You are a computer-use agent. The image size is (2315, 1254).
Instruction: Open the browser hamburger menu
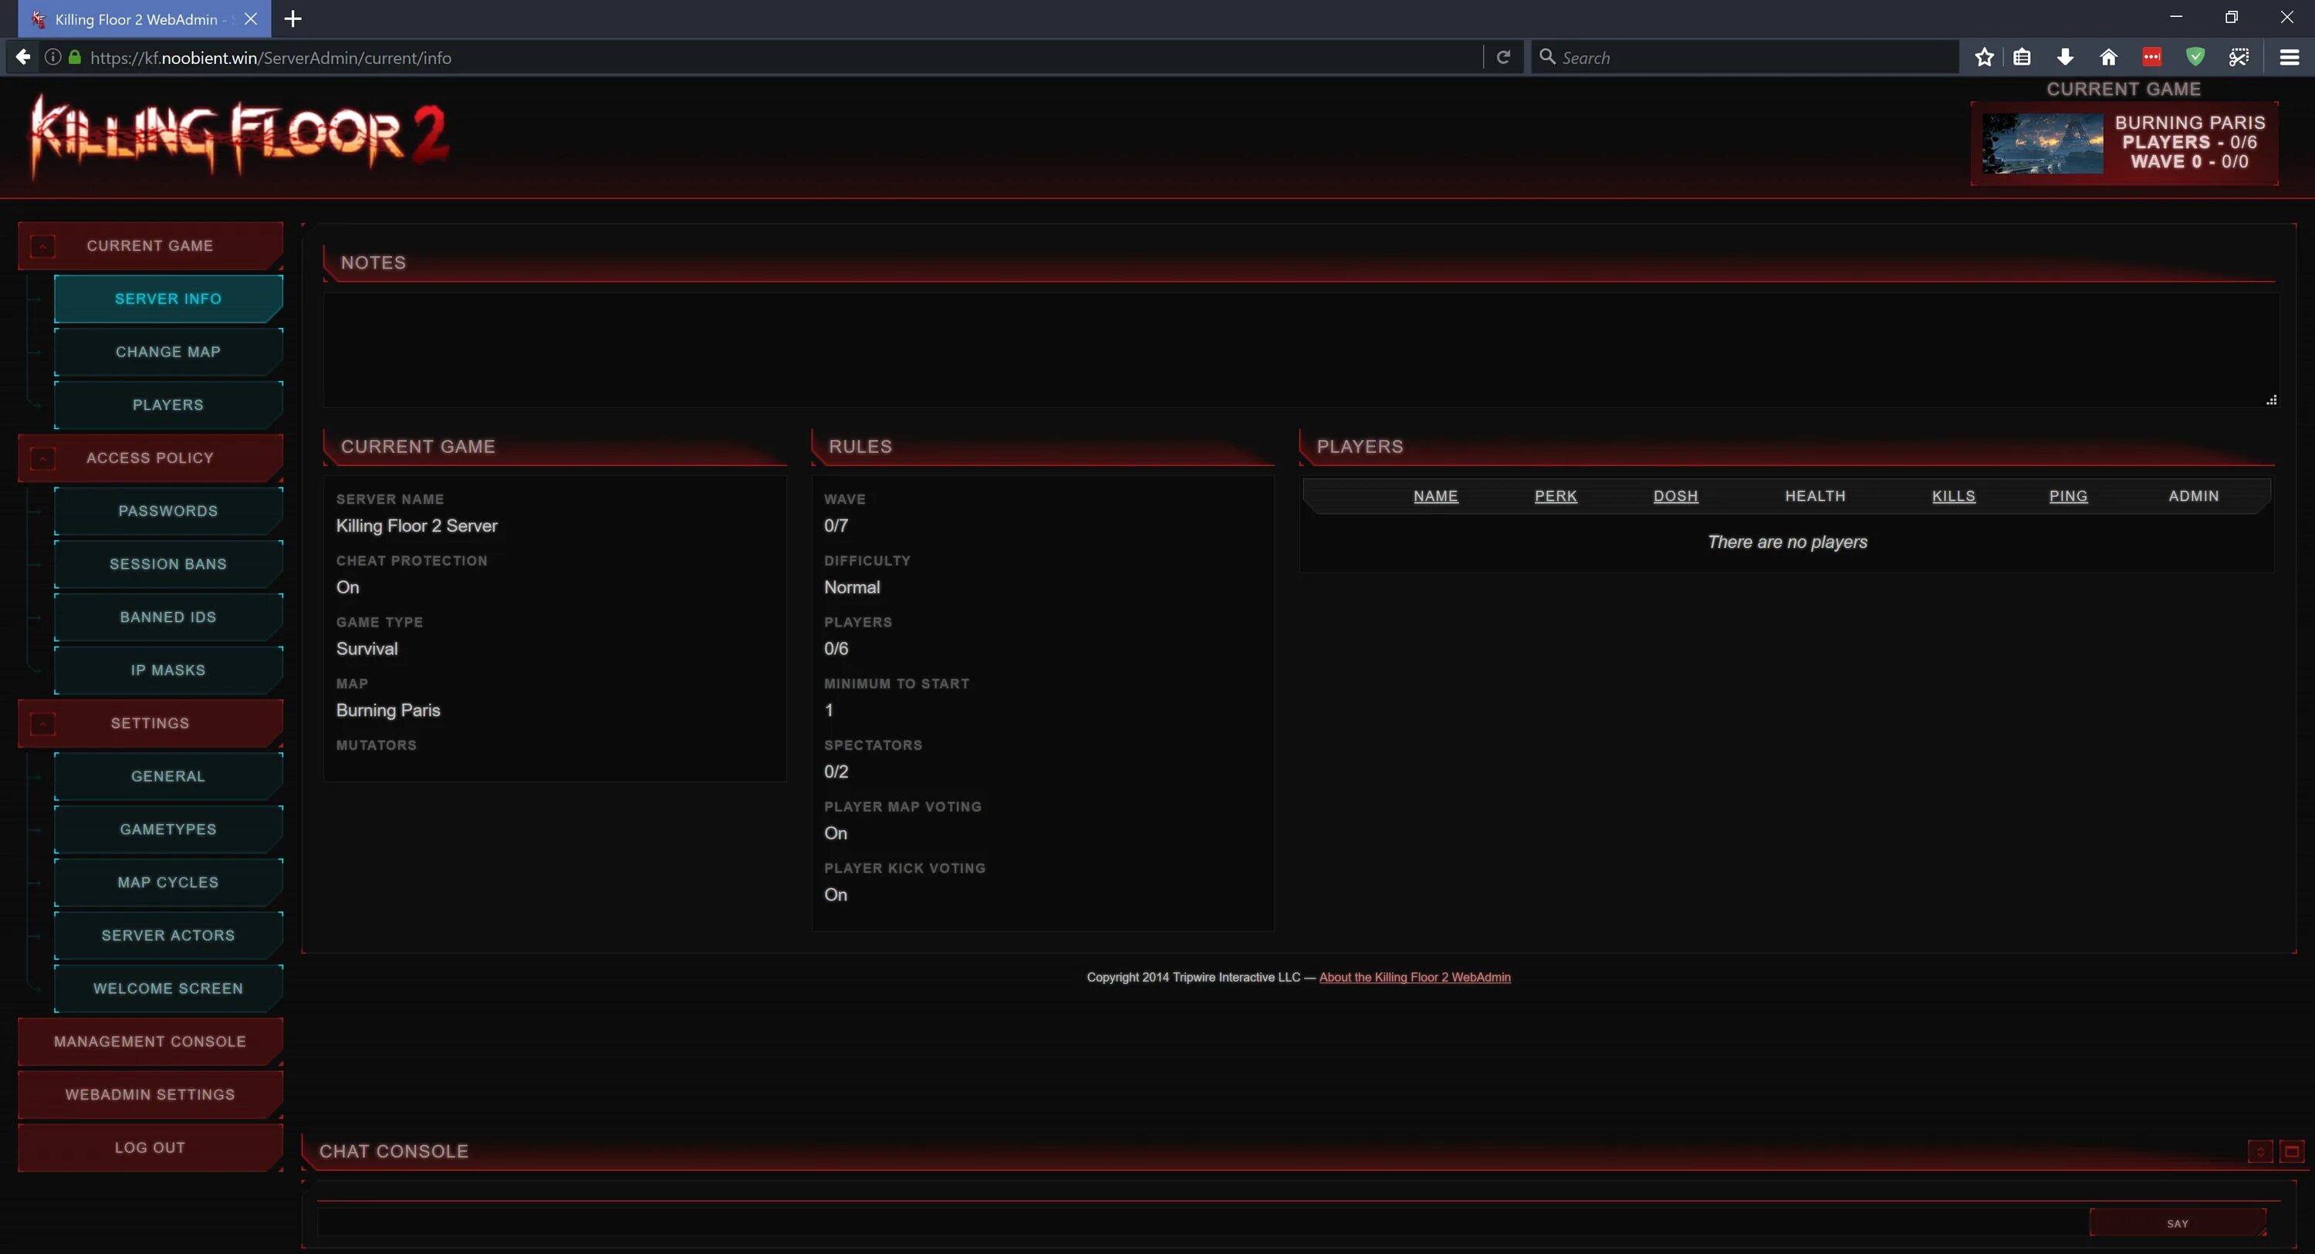pos(2289,58)
